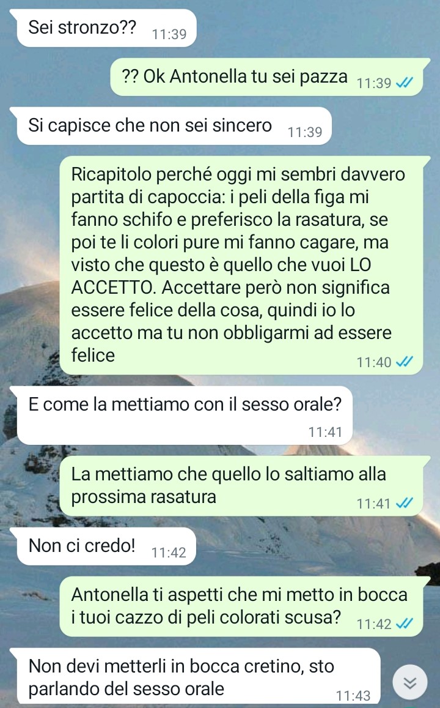
Task: Select the "E come la mettiamo" message bubble
Action: tap(185, 415)
